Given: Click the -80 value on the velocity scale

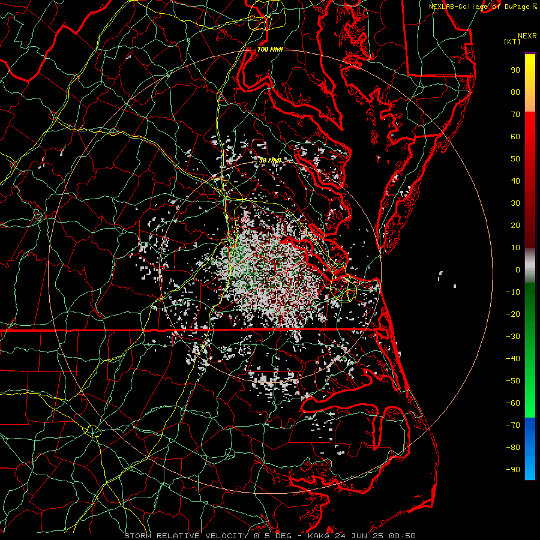Looking at the screenshot, I should (513, 448).
